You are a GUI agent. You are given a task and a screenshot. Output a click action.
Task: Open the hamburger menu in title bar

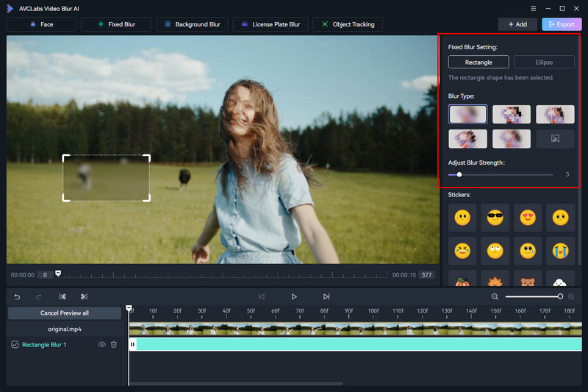(x=534, y=8)
